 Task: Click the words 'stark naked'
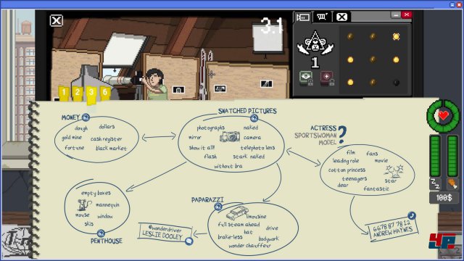(249, 157)
